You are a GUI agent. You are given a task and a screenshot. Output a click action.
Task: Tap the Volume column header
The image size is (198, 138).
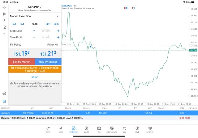click(87, 108)
